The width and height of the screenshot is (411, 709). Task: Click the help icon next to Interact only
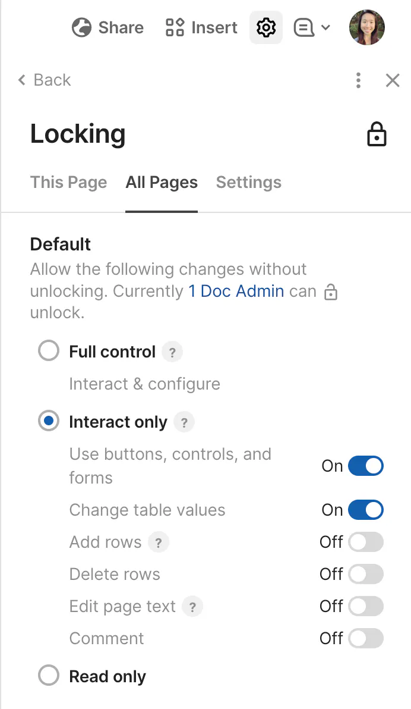click(x=184, y=422)
